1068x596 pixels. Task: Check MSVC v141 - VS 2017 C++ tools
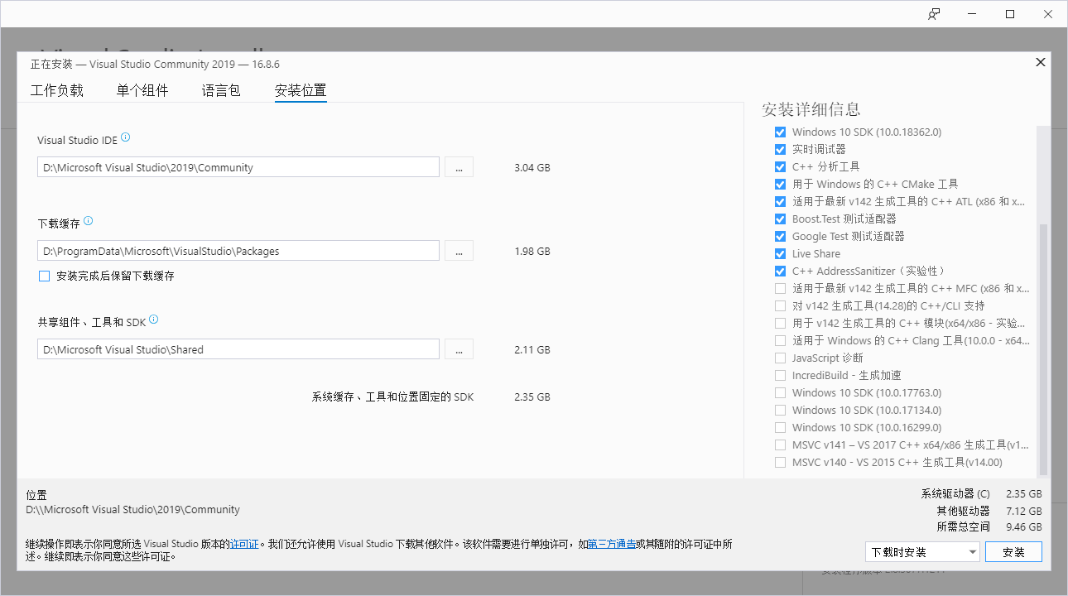(x=780, y=445)
